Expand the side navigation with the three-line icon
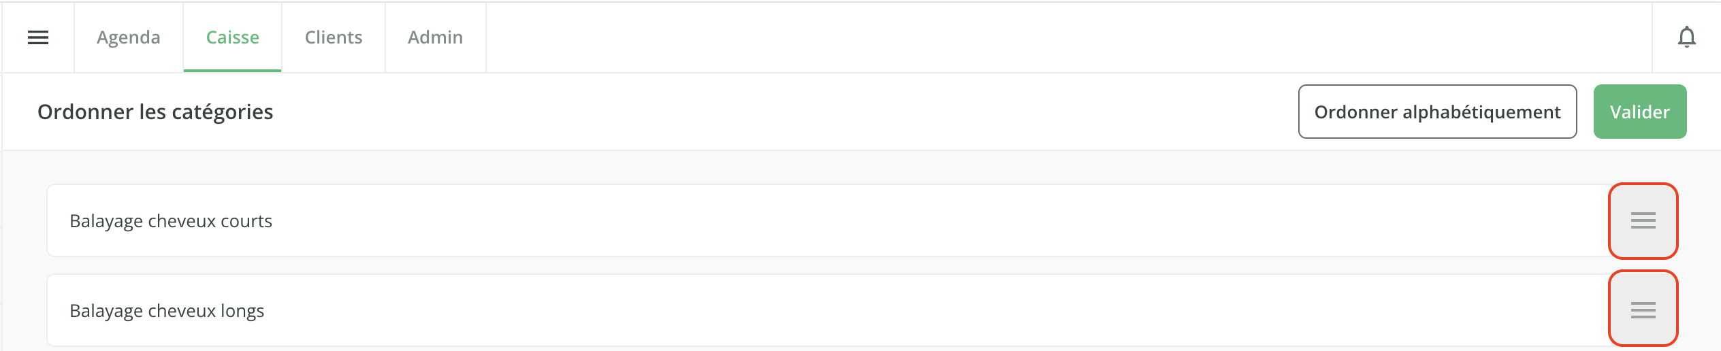This screenshot has width=1721, height=351. 38,37
